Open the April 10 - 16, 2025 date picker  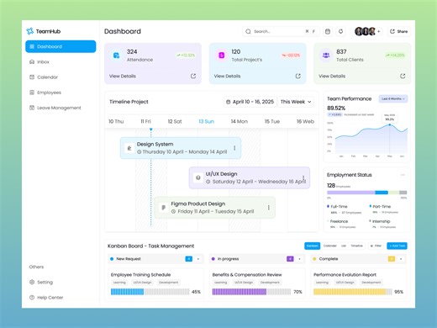click(x=250, y=102)
